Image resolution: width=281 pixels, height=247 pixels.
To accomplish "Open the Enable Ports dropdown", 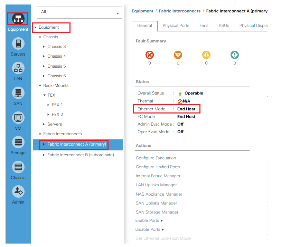I will pos(149,220).
